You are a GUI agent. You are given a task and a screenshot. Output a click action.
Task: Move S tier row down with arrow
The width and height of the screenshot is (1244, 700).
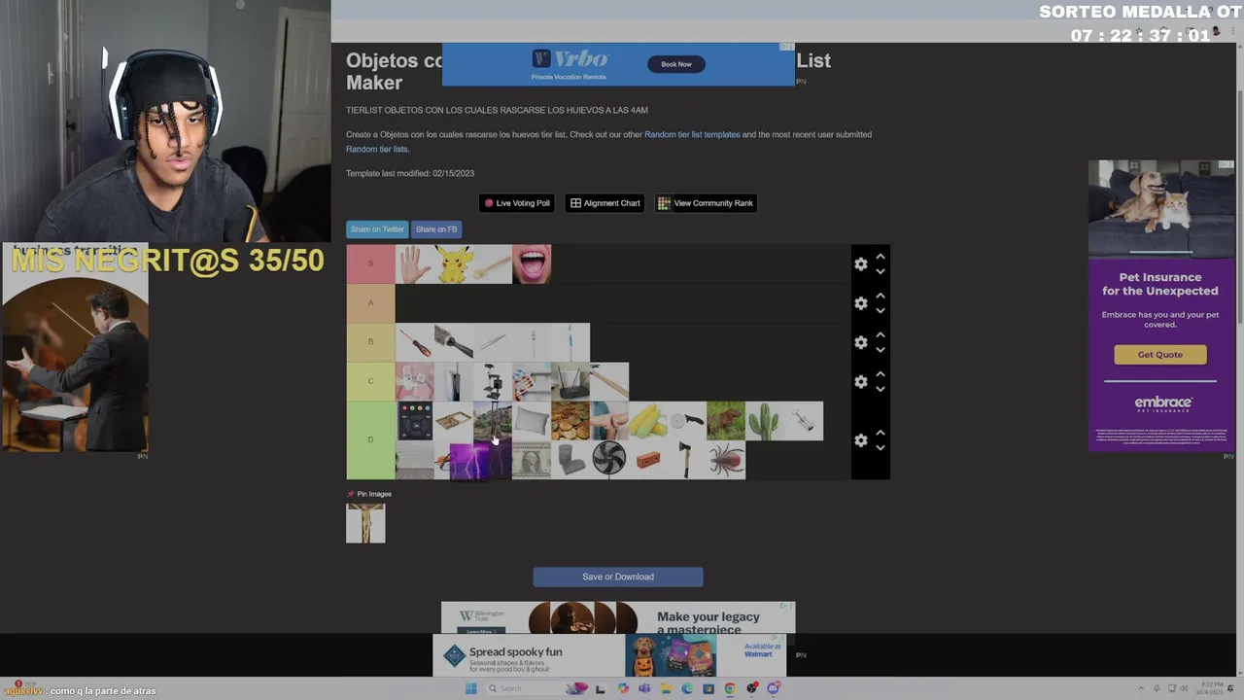point(880,271)
